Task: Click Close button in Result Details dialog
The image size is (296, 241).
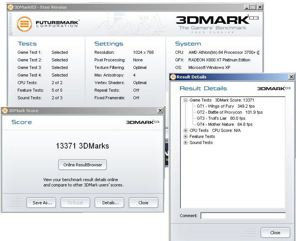Action: pyautogui.click(x=276, y=233)
